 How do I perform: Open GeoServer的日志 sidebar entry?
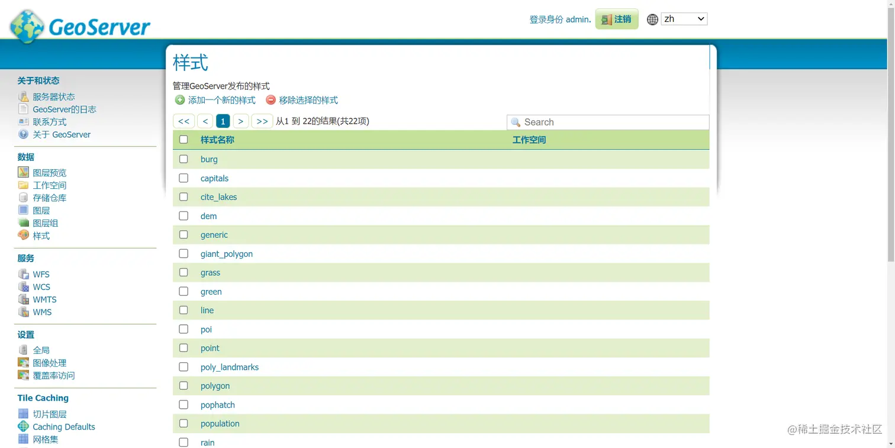65,109
